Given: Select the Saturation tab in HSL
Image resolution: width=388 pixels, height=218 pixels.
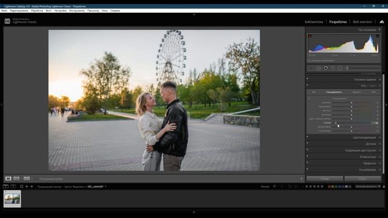Looking at the screenshot, I should click(x=334, y=92).
